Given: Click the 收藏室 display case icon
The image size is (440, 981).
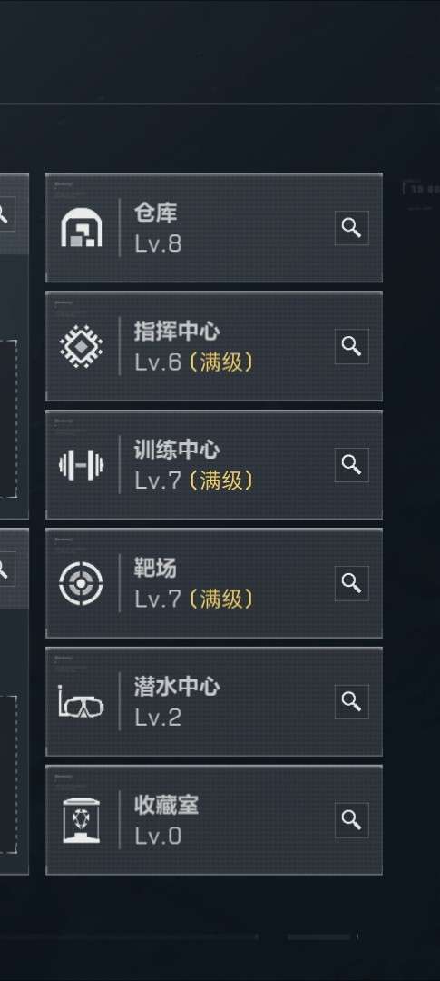Looking at the screenshot, I should click(82, 820).
